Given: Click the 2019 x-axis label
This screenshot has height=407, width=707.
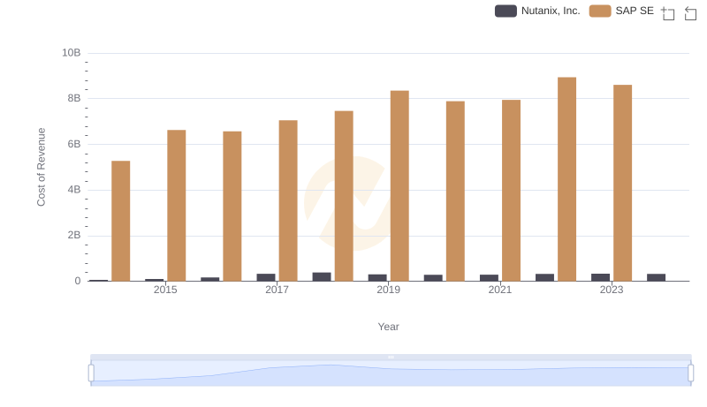Looking at the screenshot, I should pos(388,290).
